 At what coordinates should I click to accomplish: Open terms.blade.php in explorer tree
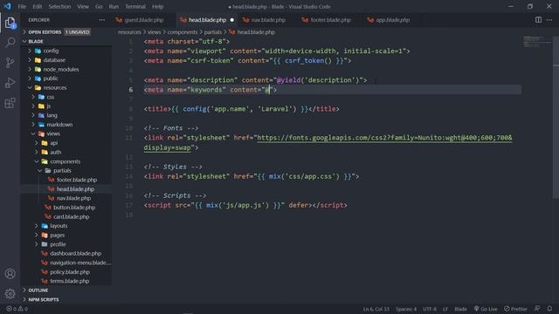(69, 281)
